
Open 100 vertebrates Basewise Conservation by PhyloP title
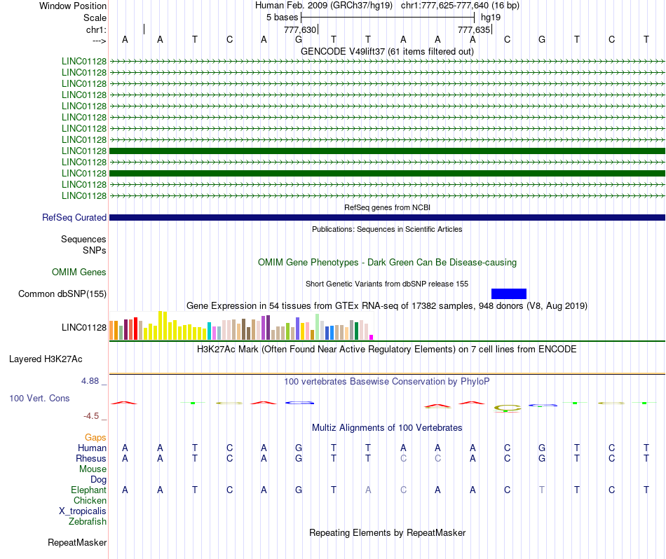[387, 382]
